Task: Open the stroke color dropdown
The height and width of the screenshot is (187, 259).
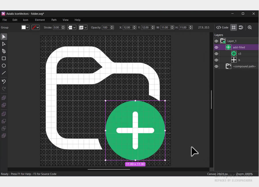Action: click(38, 28)
